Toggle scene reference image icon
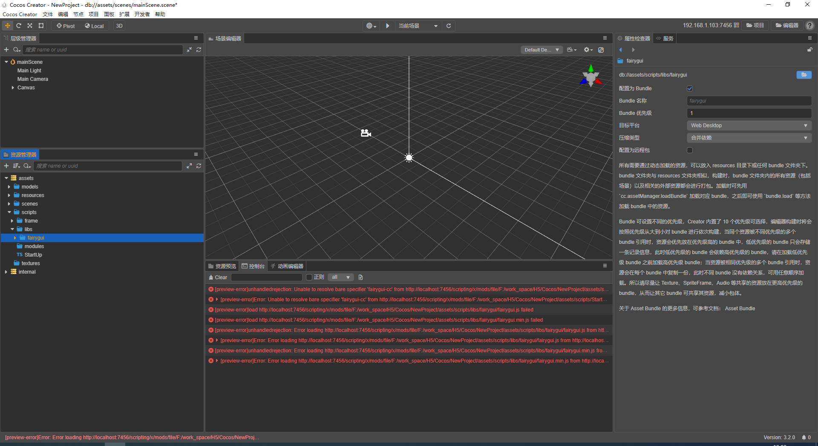Viewport: 818px width, 446px height. click(x=601, y=50)
